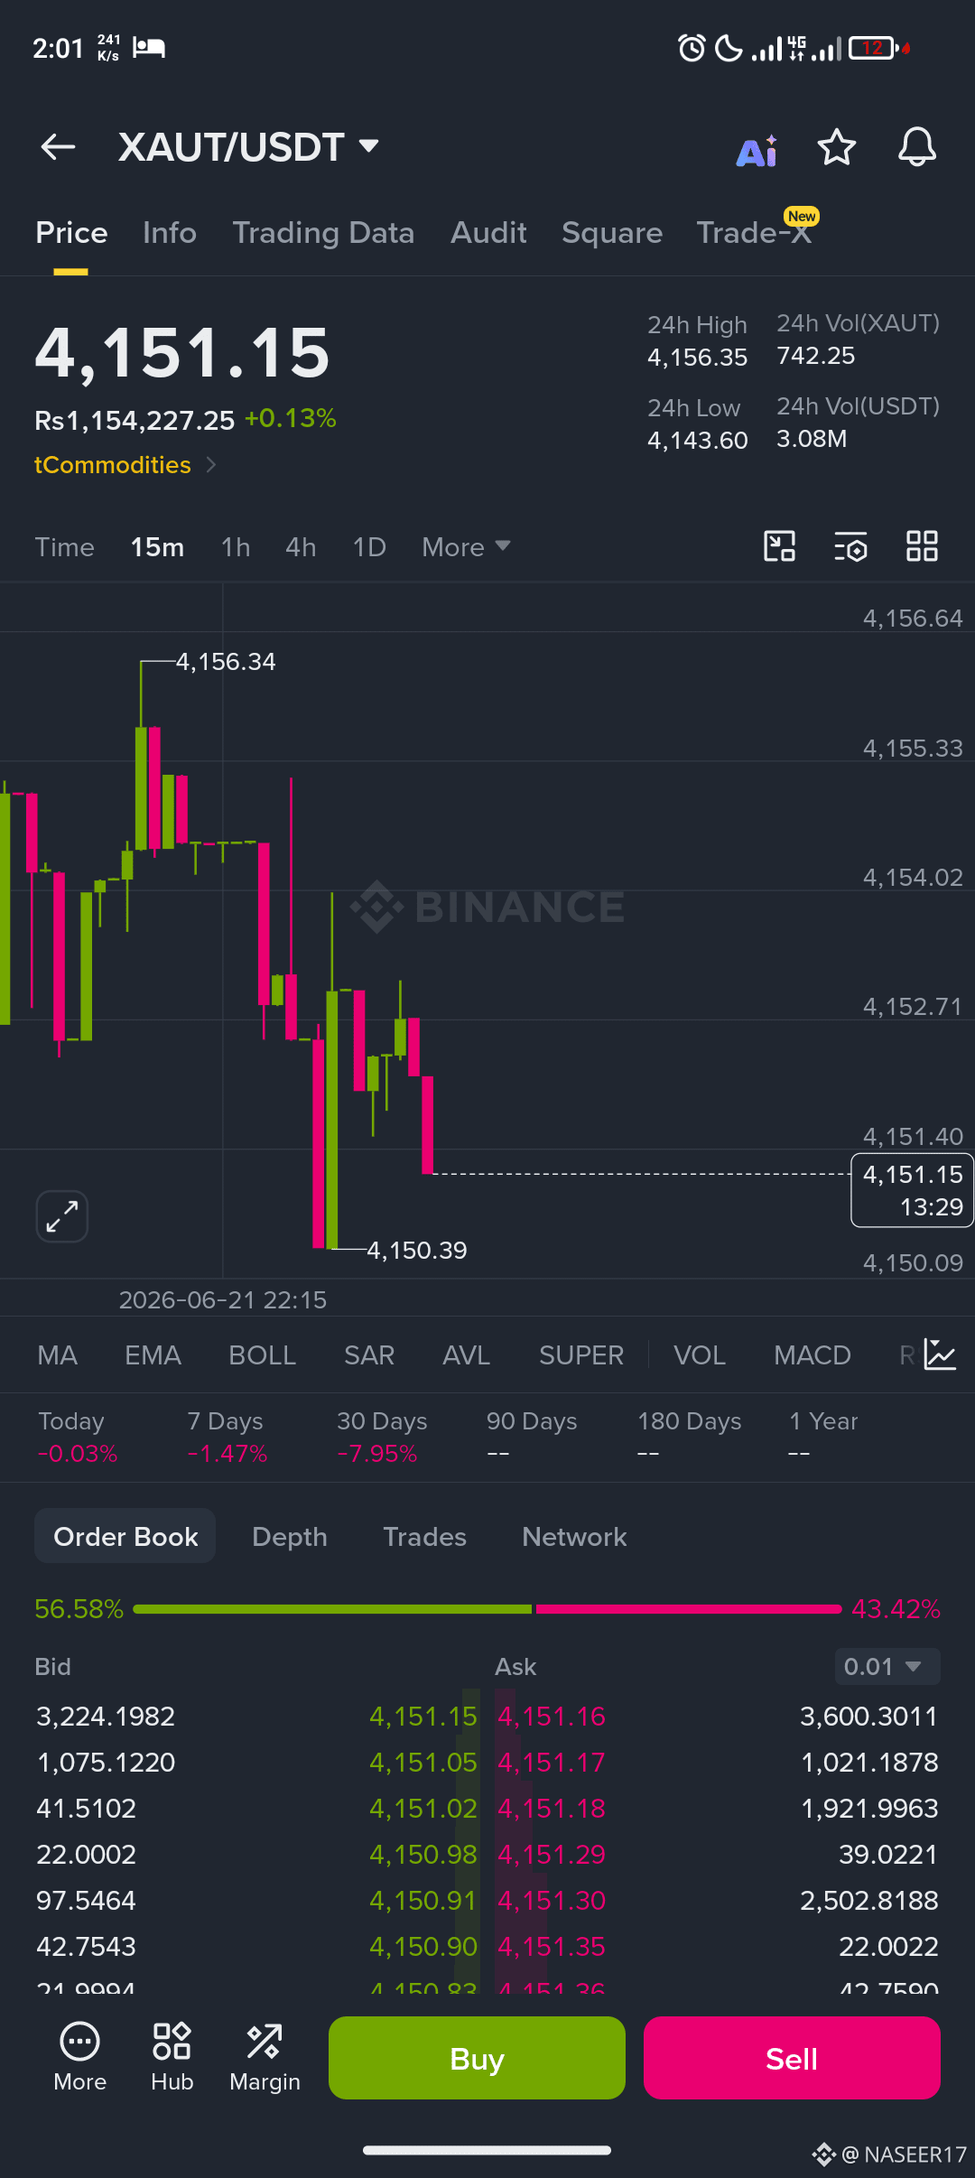Tap the alarm clock status bar icon
975x2178 pixels.
pyautogui.click(x=692, y=48)
